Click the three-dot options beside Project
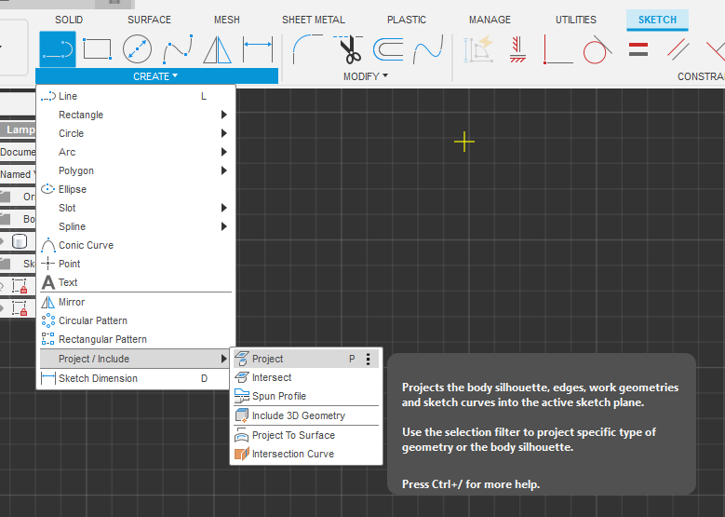725x517 pixels. (x=369, y=359)
